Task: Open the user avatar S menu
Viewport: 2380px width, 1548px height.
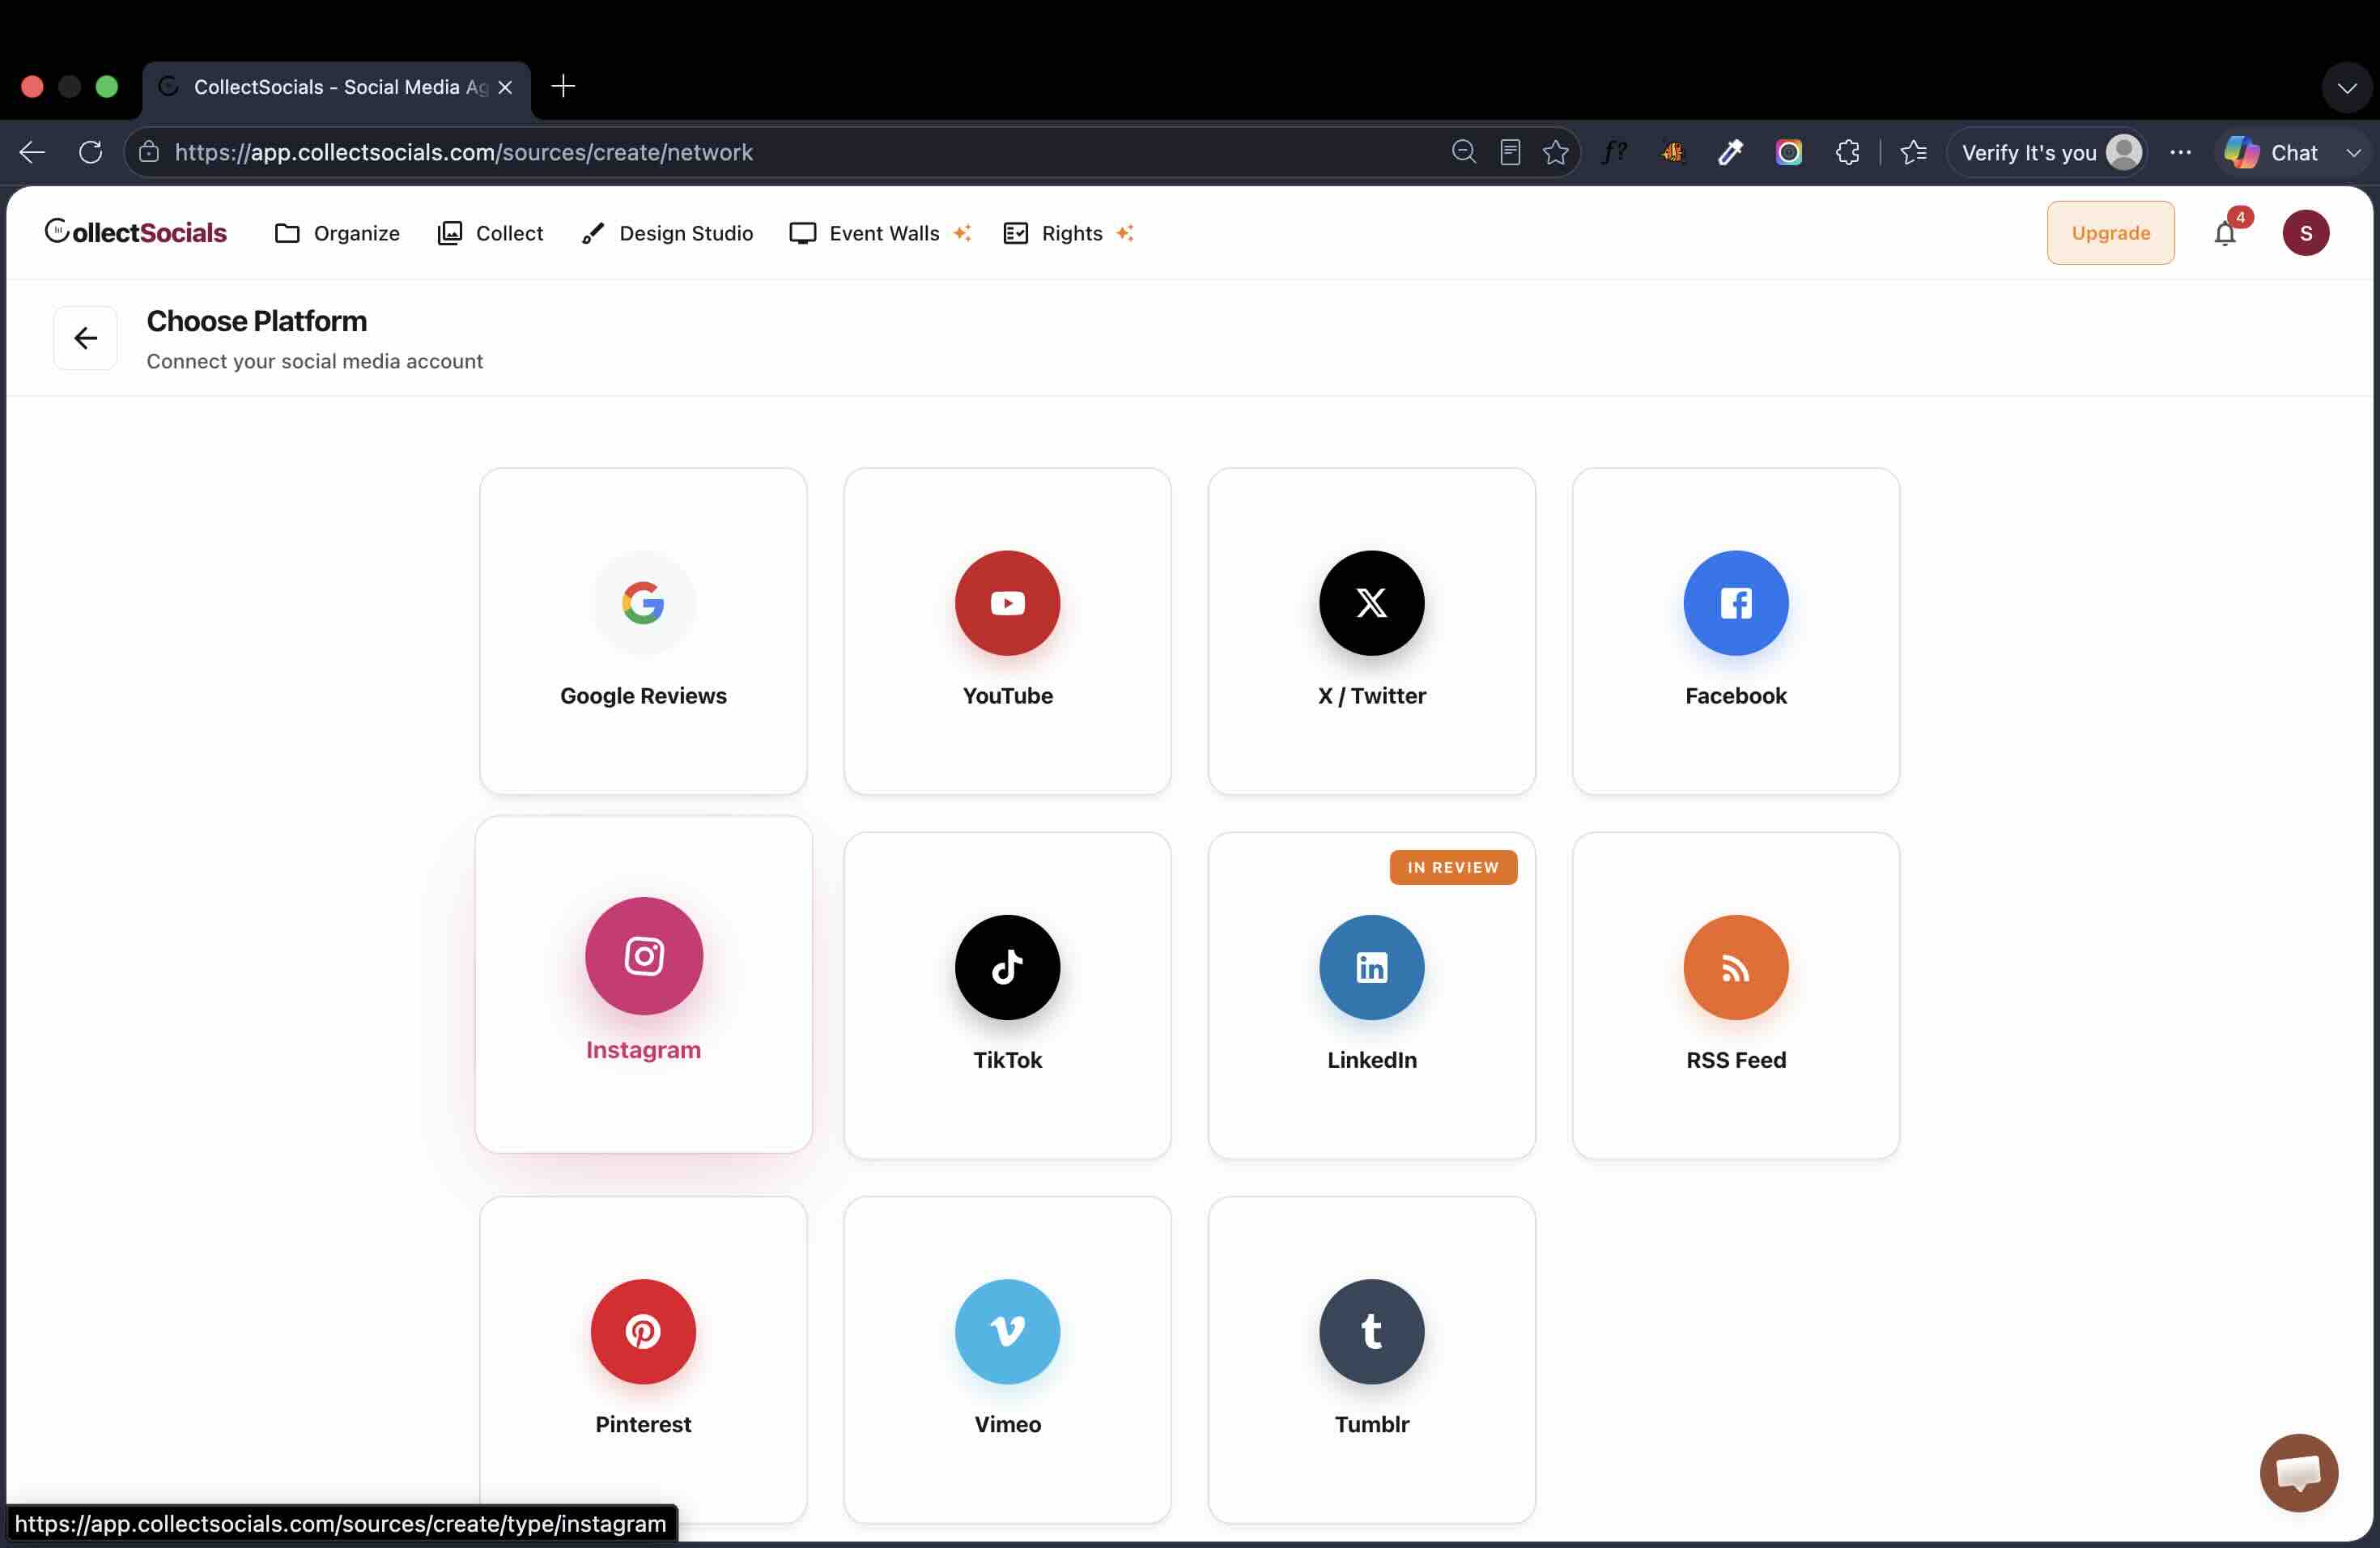Action: (x=2305, y=233)
